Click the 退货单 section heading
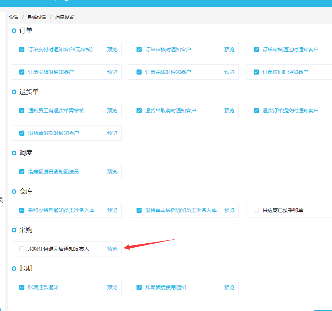This screenshot has height=311, width=332. click(29, 92)
